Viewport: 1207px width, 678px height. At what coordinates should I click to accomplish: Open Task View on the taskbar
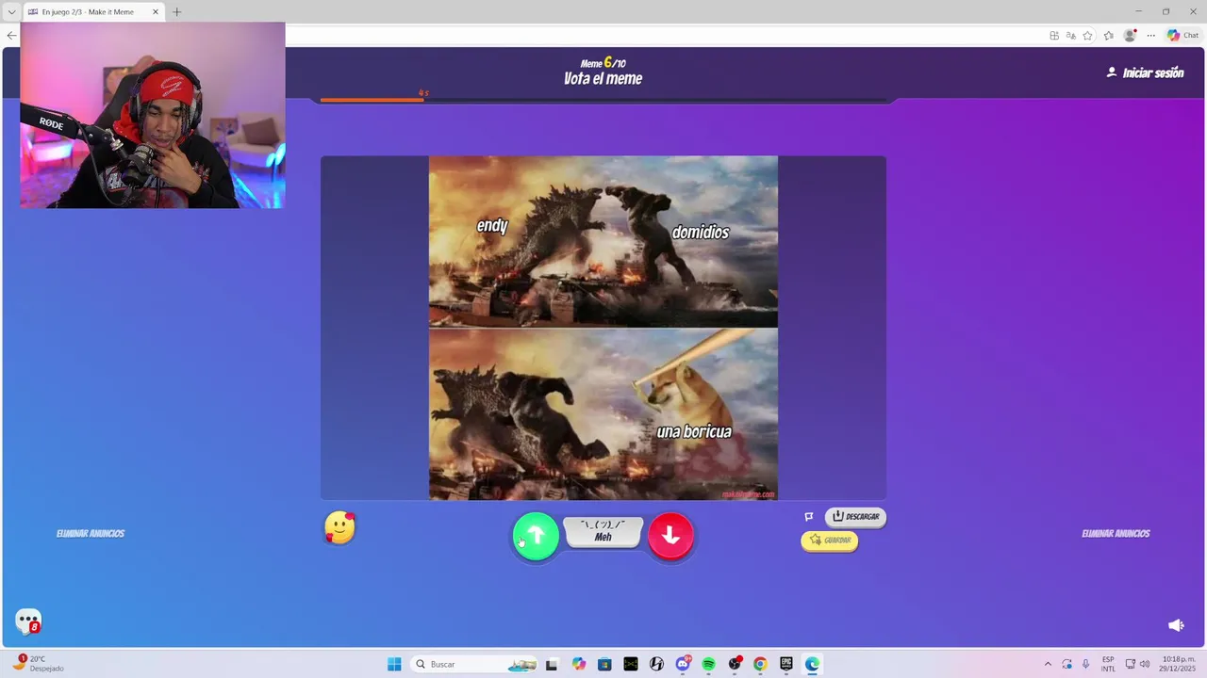click(552, 664)
